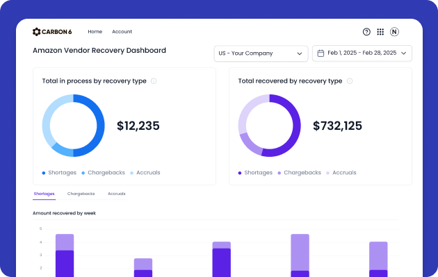Screen dimensions: 438x277
Task: Toggle Accruals legend in the recovered chart
Action: 341,173
